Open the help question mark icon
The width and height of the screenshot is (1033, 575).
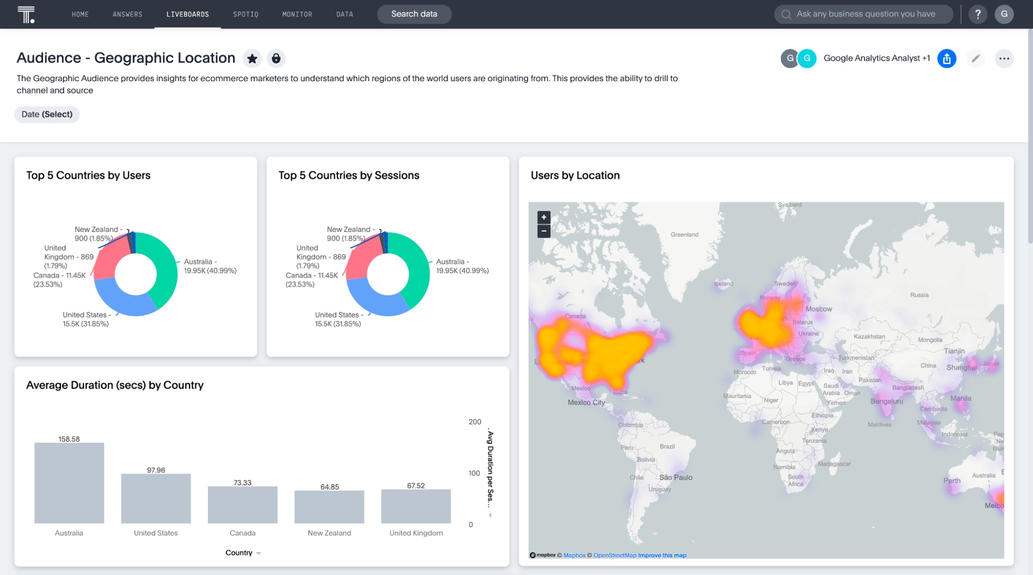[x=978, y=14]
